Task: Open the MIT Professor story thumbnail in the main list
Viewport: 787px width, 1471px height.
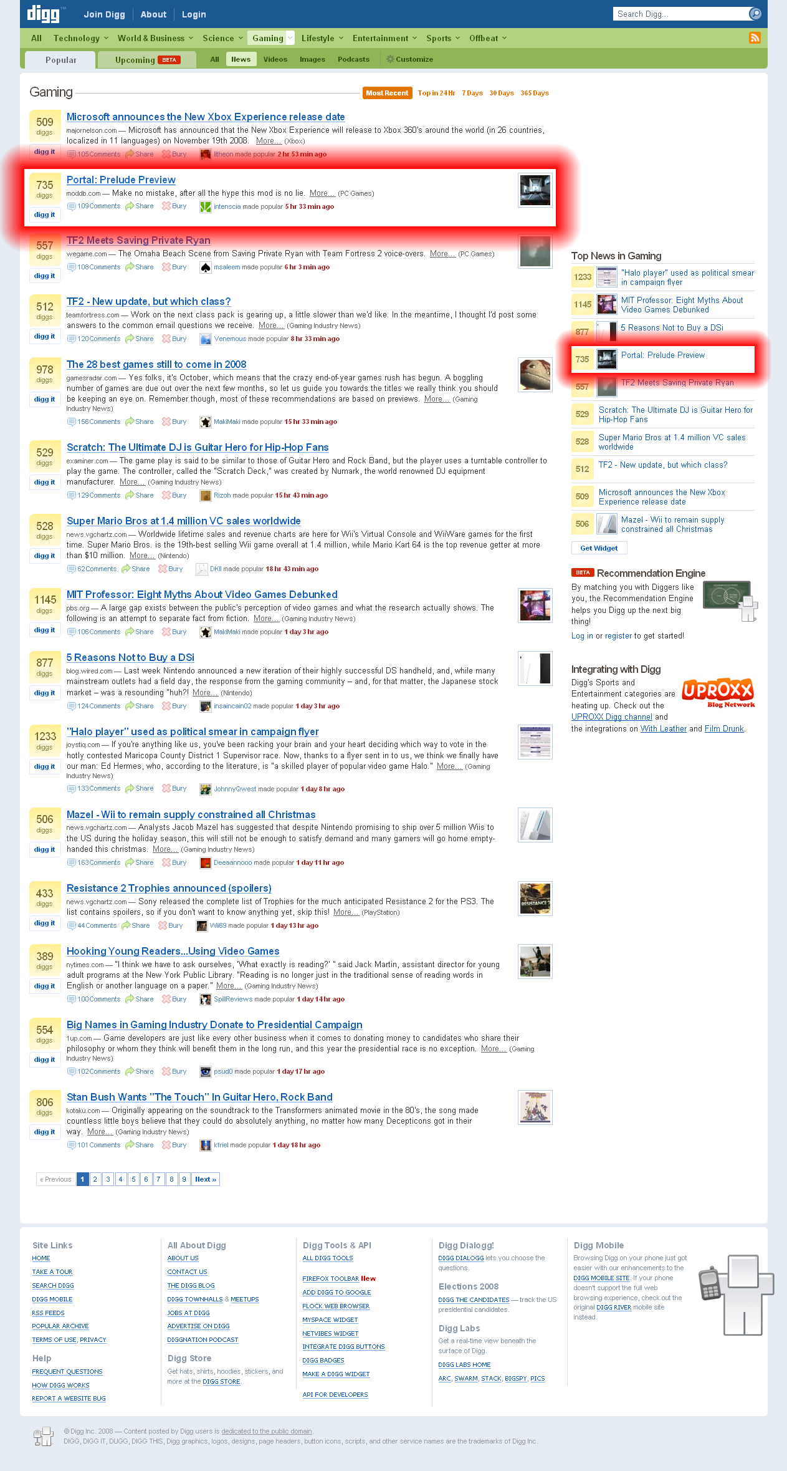Action: click(x=535, y=605)
